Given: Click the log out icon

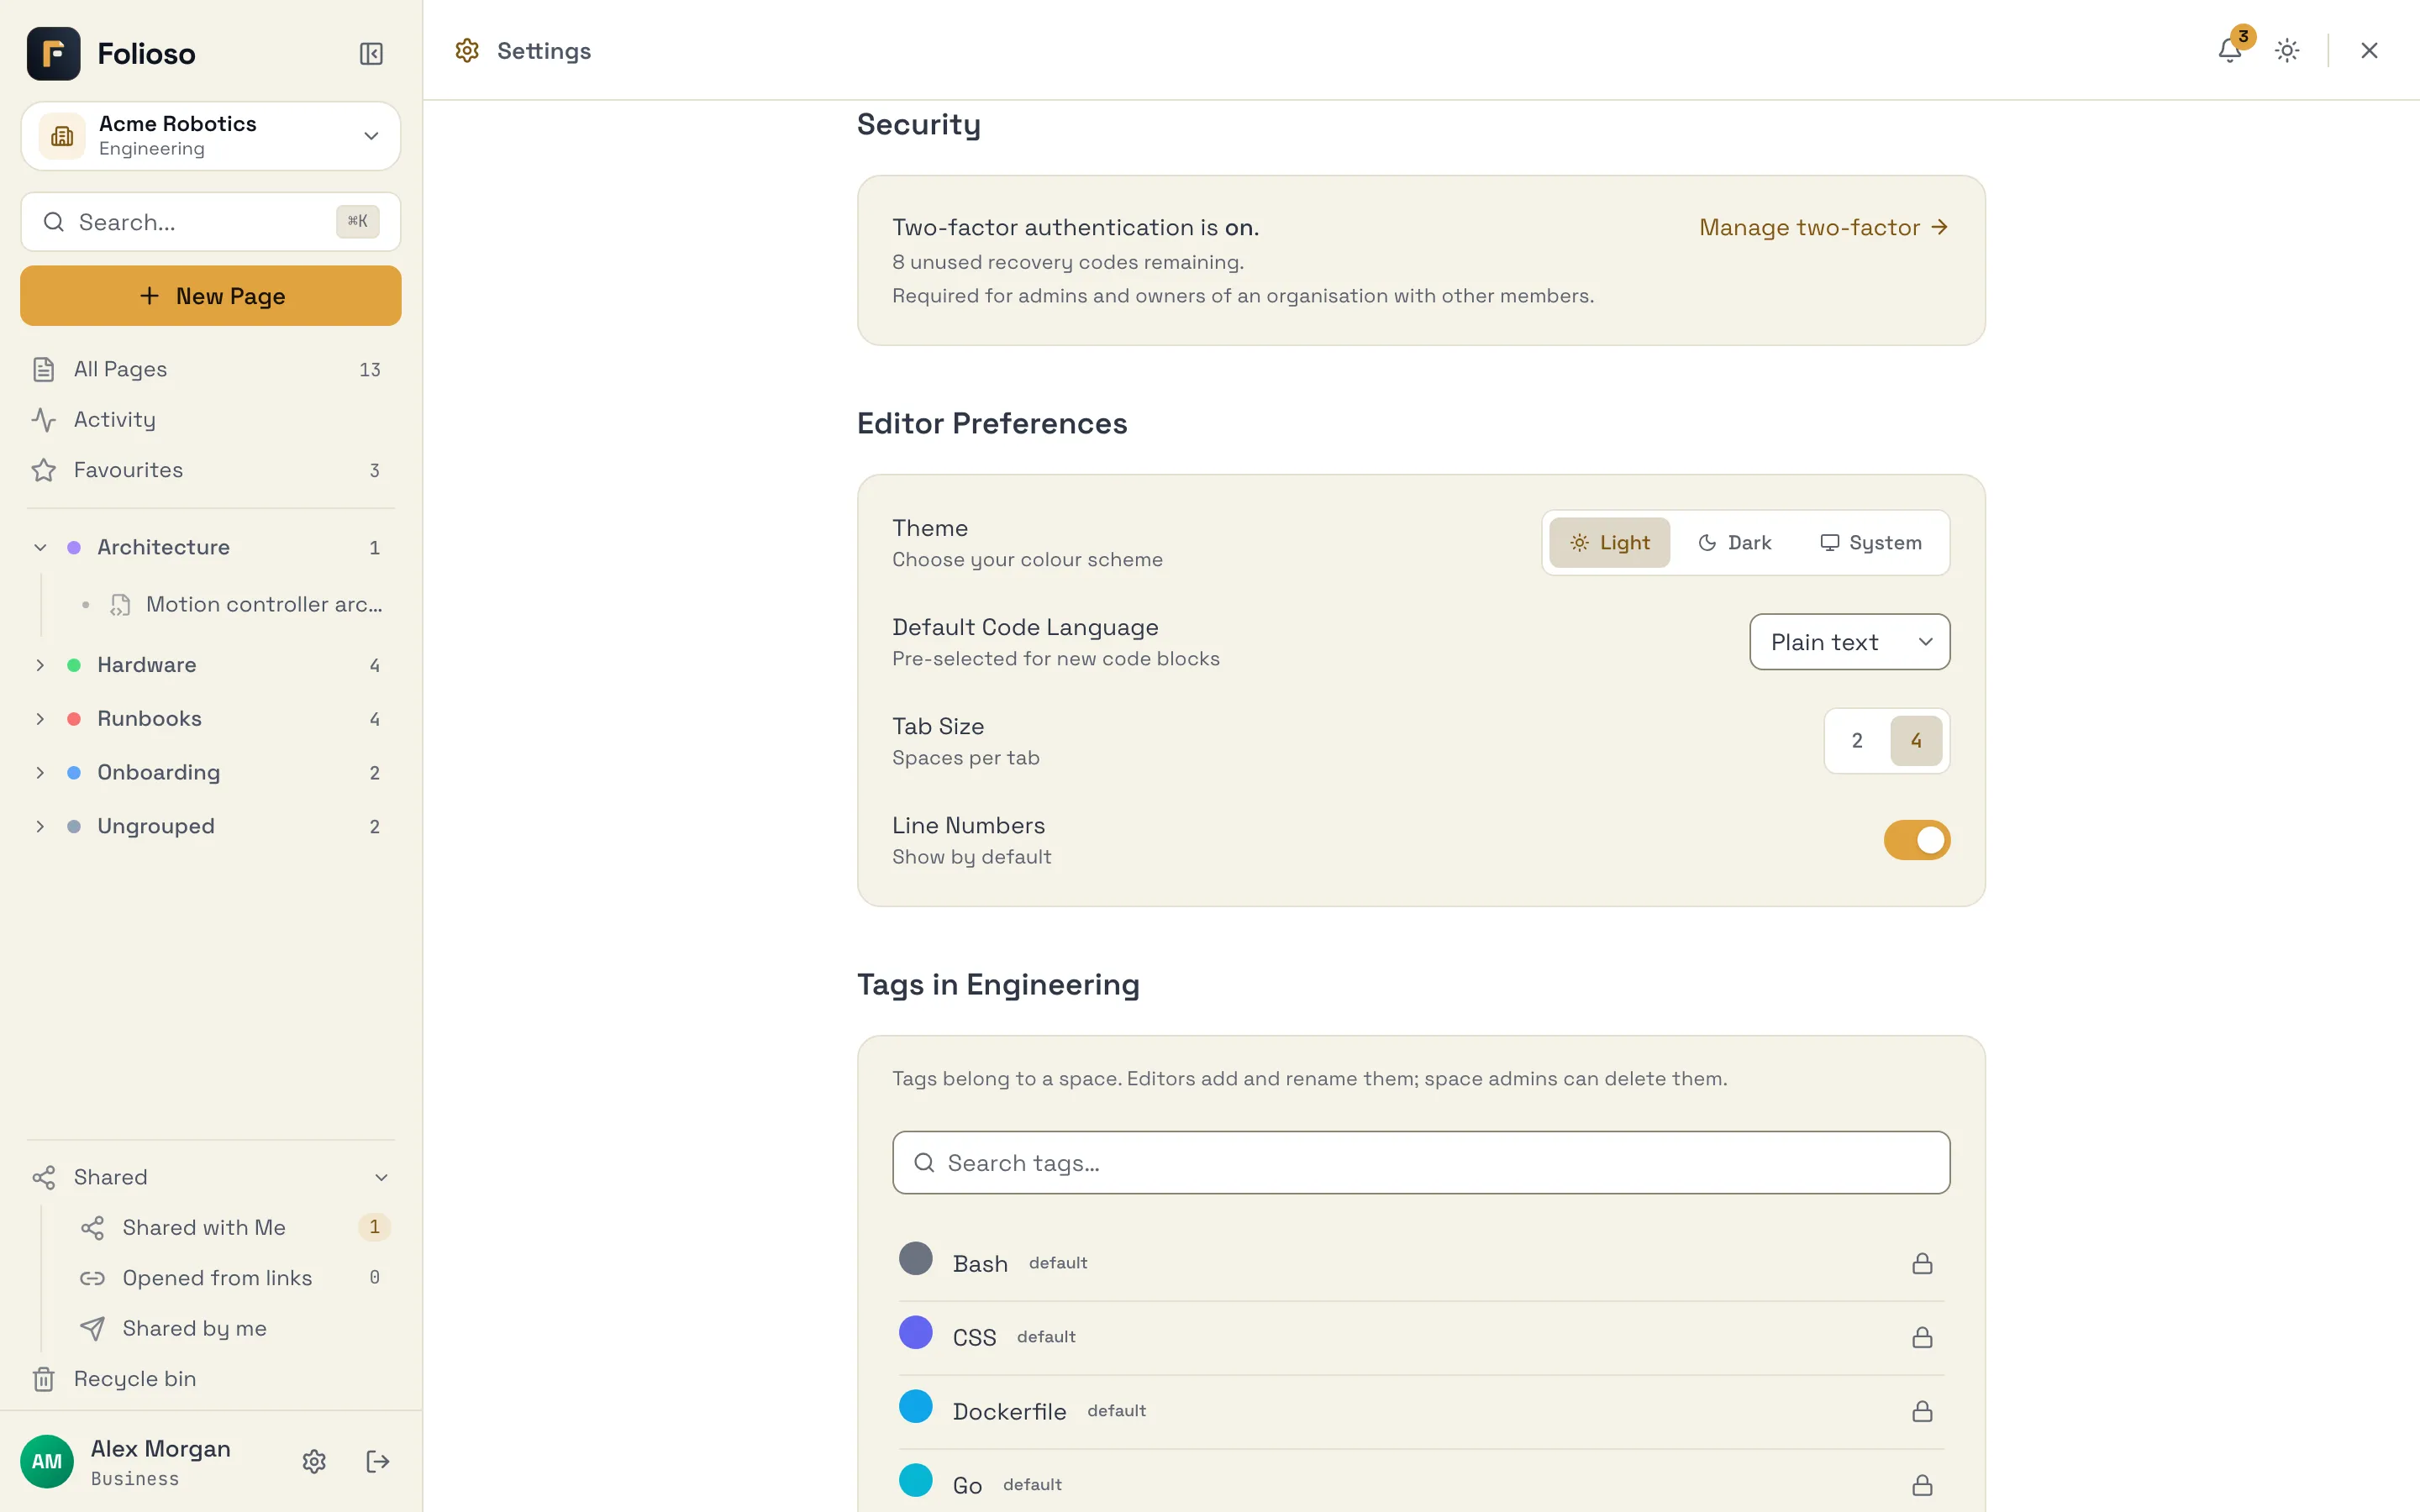Looking at the screenshot, I should 377,1461.
